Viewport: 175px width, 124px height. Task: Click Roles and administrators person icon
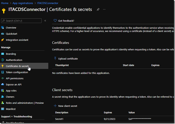point(2,103)
